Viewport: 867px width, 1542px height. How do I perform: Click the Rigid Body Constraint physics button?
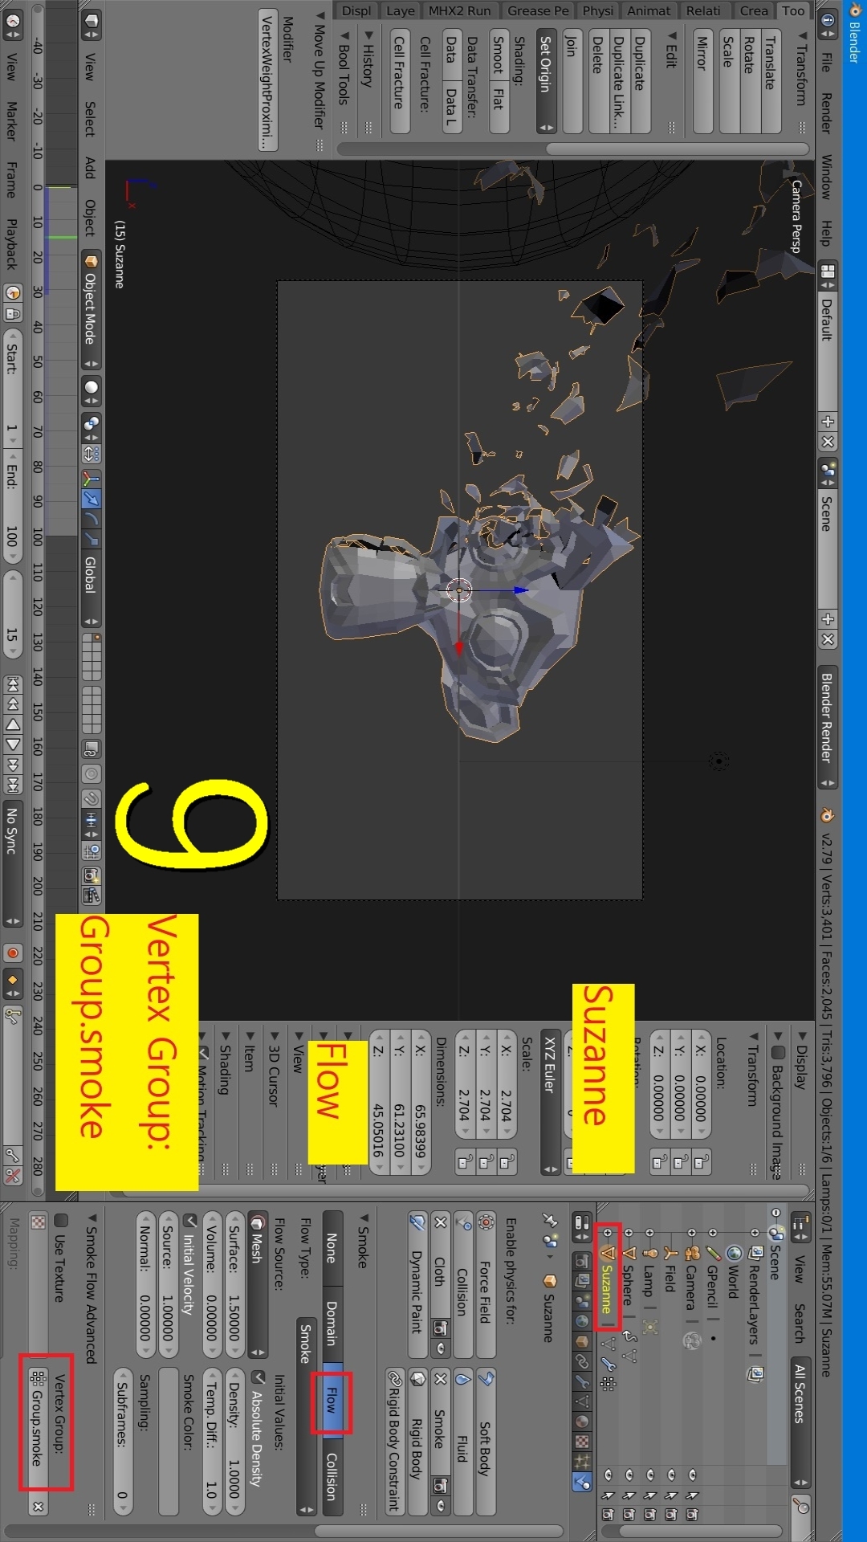click(x=394, y=1442)
